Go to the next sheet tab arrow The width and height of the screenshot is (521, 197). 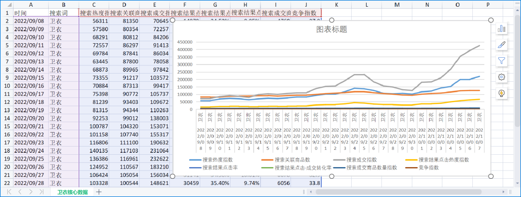click(x=30, y=192)
